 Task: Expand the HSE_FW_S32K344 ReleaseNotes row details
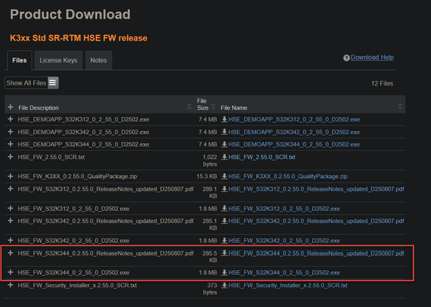pyautogui.click(x=10, y=253)
